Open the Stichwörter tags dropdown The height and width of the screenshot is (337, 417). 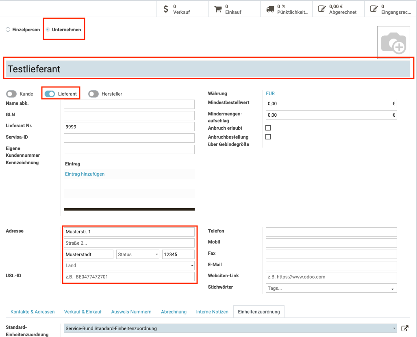(x=331, y=288)
